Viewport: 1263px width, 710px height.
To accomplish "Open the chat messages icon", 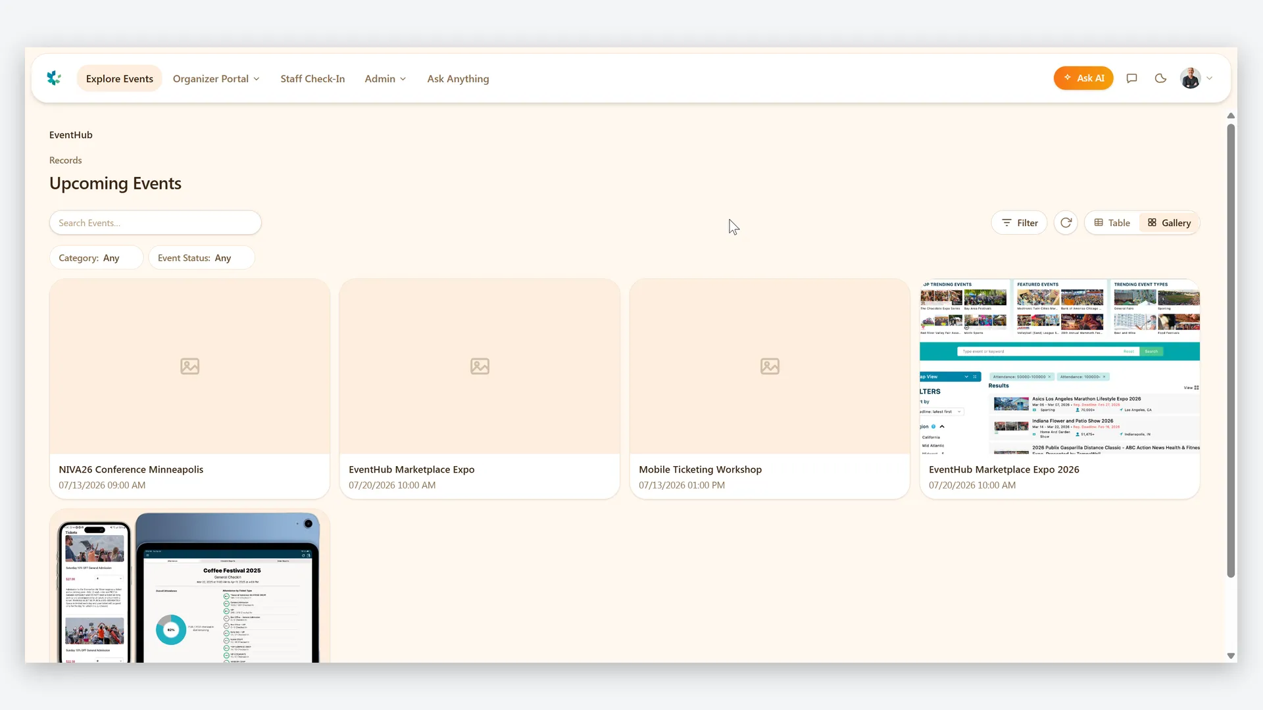I will pos(1131,78).
